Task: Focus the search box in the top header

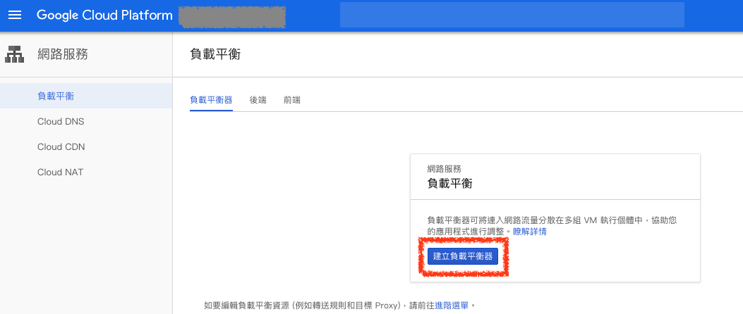Action: 512,15
